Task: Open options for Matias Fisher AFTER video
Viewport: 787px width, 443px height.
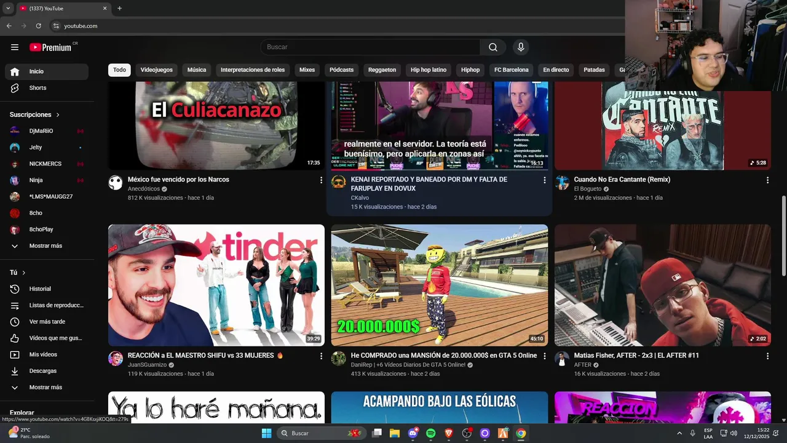Action: (767, 356)
